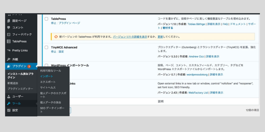Click the TablePress table icon in sidebar
This screenshot has width=265, height=132.
pos(9,41)
